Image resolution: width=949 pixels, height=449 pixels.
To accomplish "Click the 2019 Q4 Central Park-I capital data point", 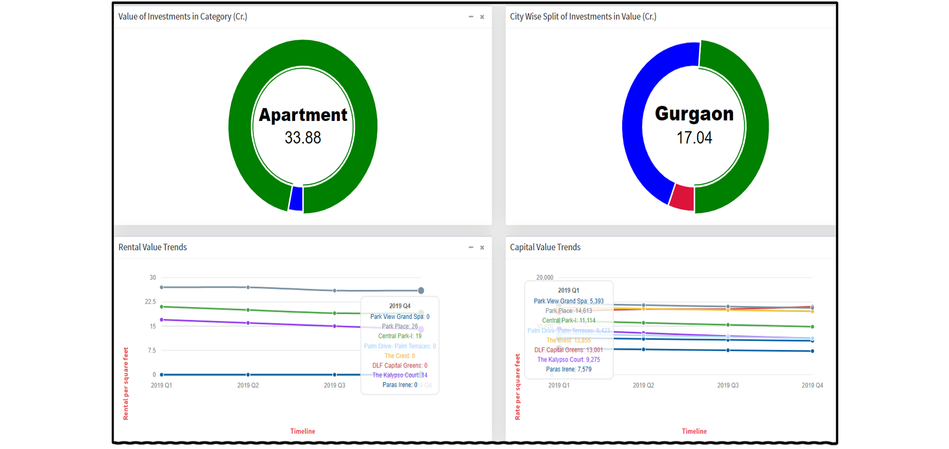I will (813, 327).
